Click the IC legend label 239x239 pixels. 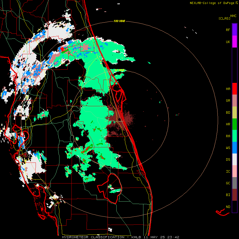(228, 172)
